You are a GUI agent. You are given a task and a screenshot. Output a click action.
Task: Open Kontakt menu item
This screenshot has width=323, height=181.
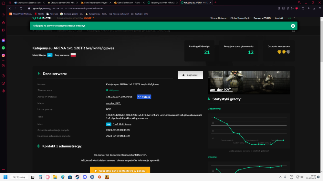pos(279,18)
